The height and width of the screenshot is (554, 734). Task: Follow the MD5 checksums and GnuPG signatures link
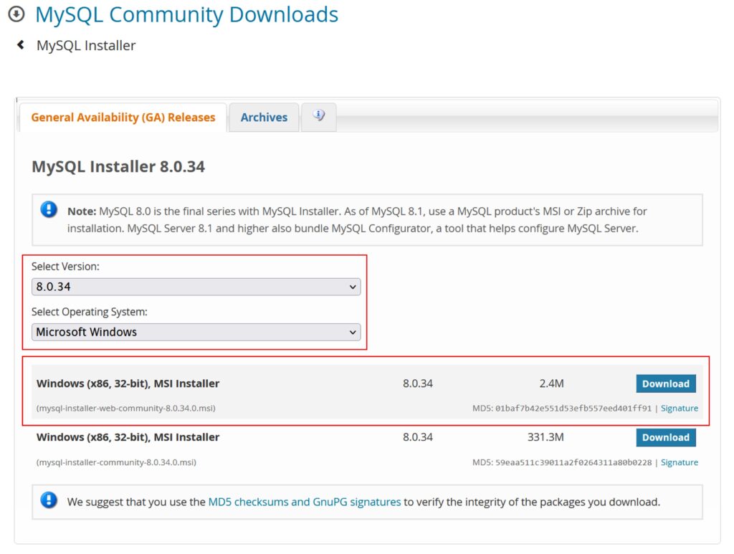click(x=304, y=502)
